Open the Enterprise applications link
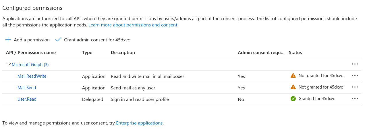The width and height of the screenshot is (367, 136). click(139, 123)
